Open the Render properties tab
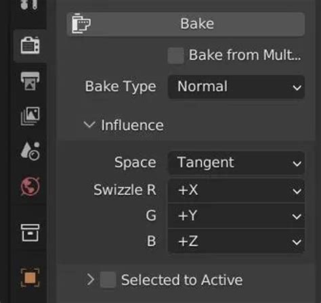Viewport: 321px width, 303px height. (x=30, y=45)
